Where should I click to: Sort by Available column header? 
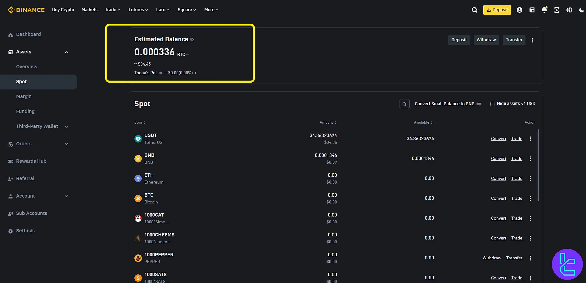tap(423, 122)
